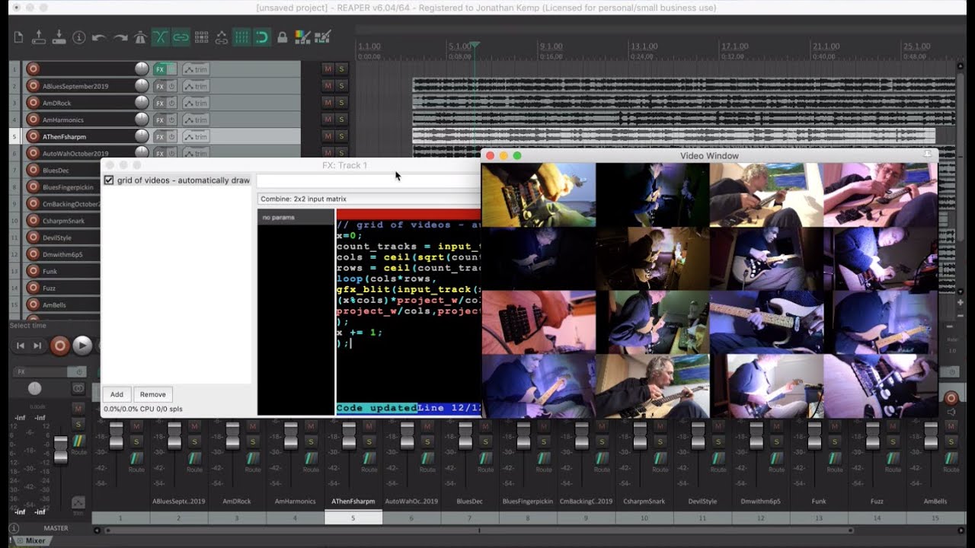Open 'Combine: 2x2 input matrix' preset dropdown

point(369,199)
